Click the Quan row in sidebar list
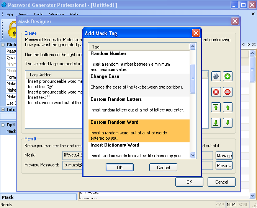Viewport: 257px width, 208px height. pos(11,58)
